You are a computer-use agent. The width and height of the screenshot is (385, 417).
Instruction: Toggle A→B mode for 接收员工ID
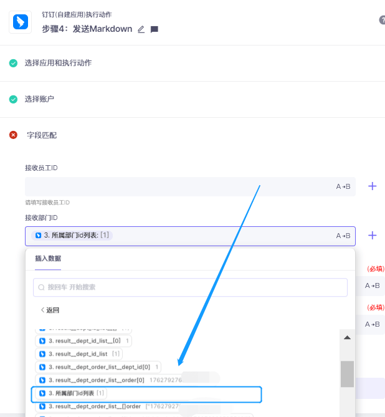343,186
